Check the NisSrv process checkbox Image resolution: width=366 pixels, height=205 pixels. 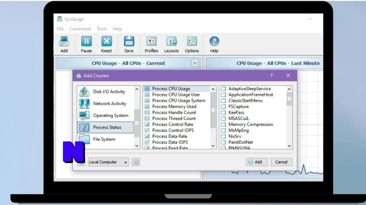[223, 136]
